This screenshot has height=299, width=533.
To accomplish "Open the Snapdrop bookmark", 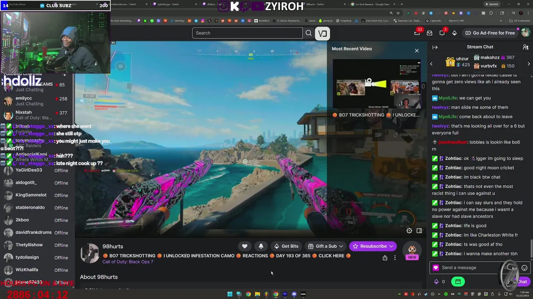I will [x=344, y=21].
